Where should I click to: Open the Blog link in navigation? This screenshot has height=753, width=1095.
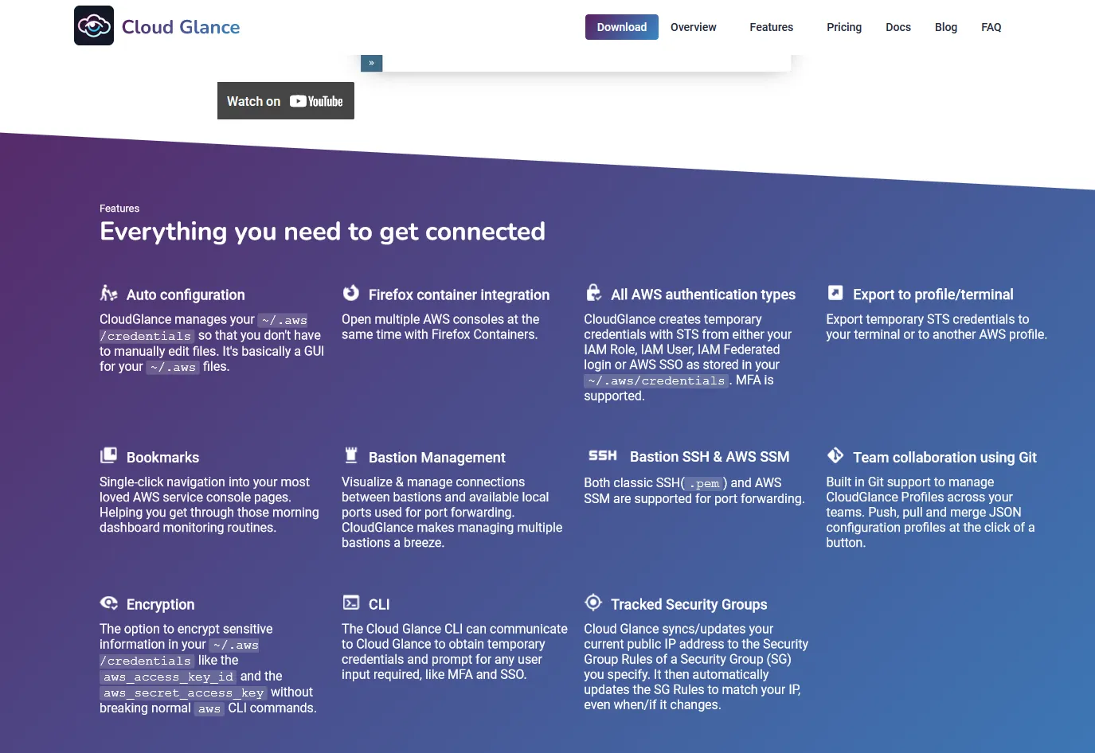click(945, 27)
